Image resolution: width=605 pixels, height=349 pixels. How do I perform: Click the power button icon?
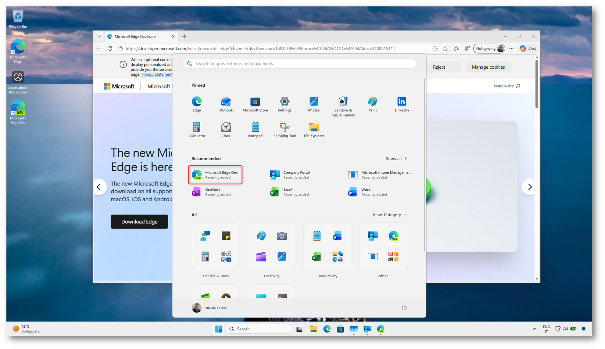[404, 308]
